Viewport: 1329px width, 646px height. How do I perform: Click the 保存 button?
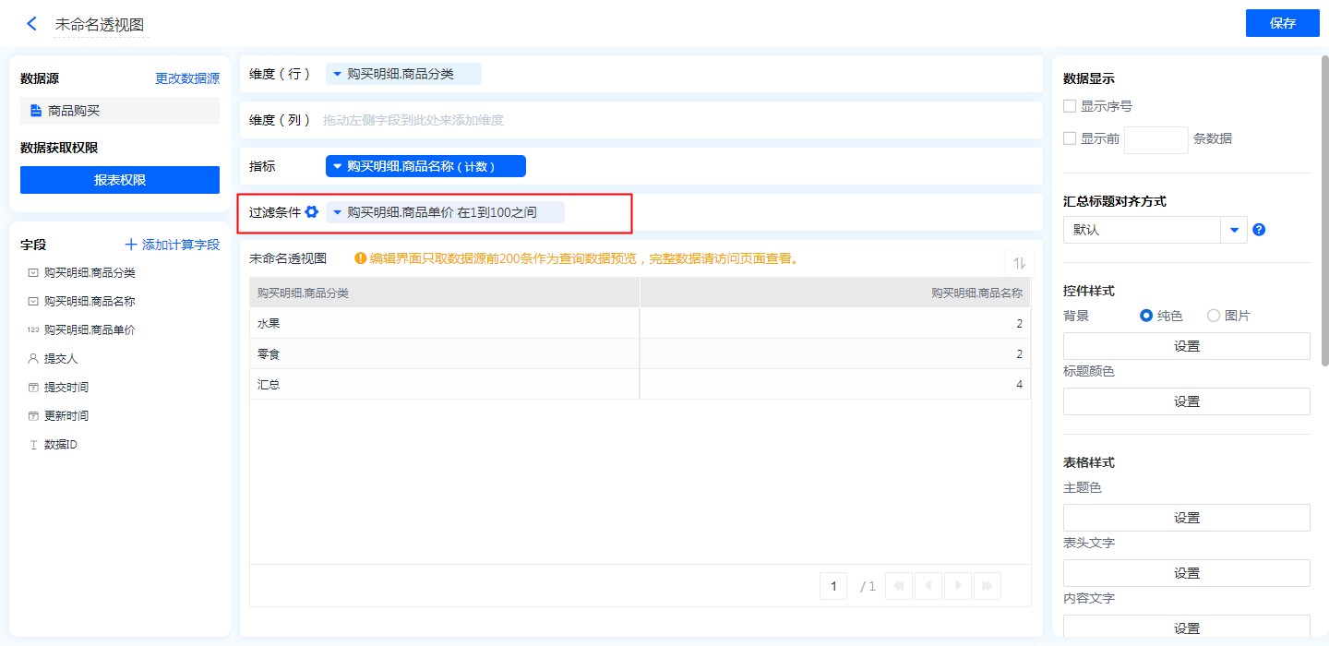point(1282,24)
